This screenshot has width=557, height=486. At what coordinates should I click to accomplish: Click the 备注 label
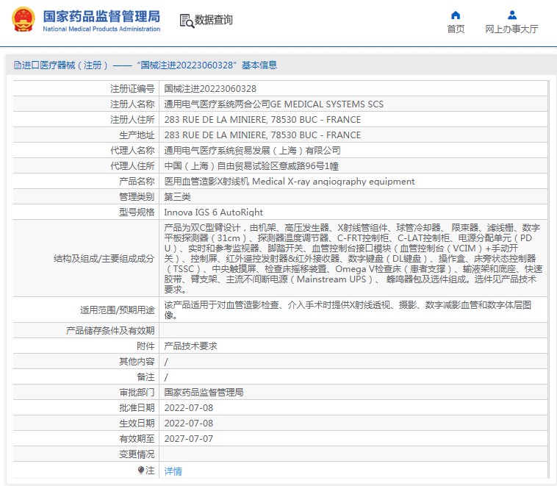(x=145, y=377)
